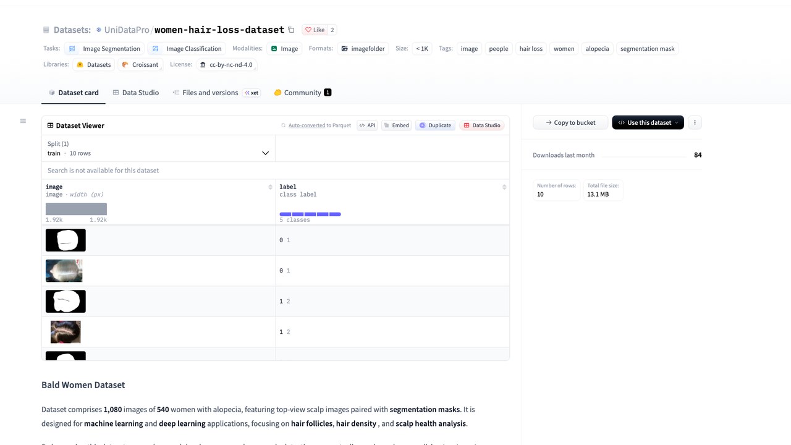
Task: Open the brown hair photo thumbnail in fourth row
Action: tap(66, 332)
